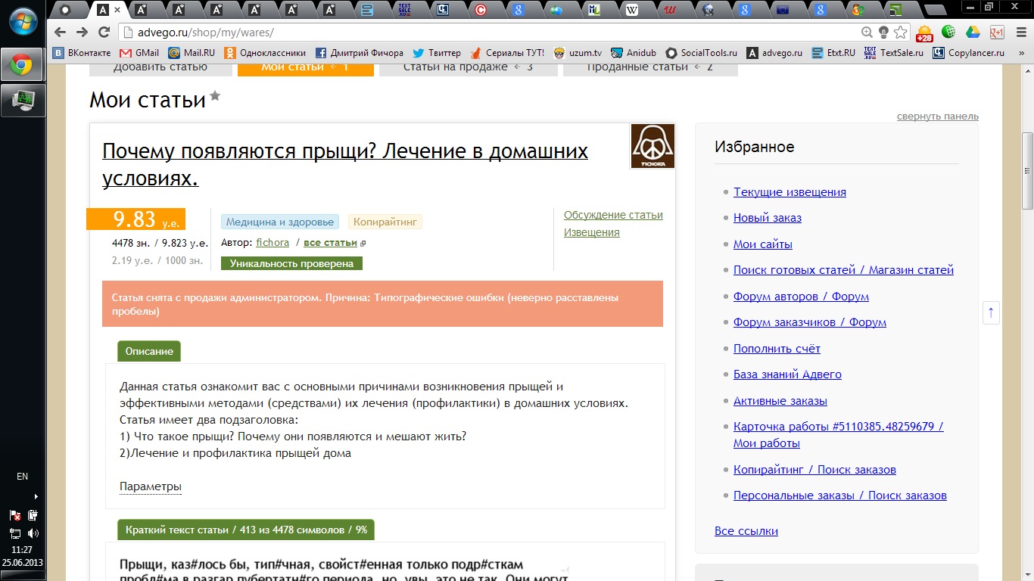
Task: Add My Articles page to favorites star
Action: (x=215, y=95)
